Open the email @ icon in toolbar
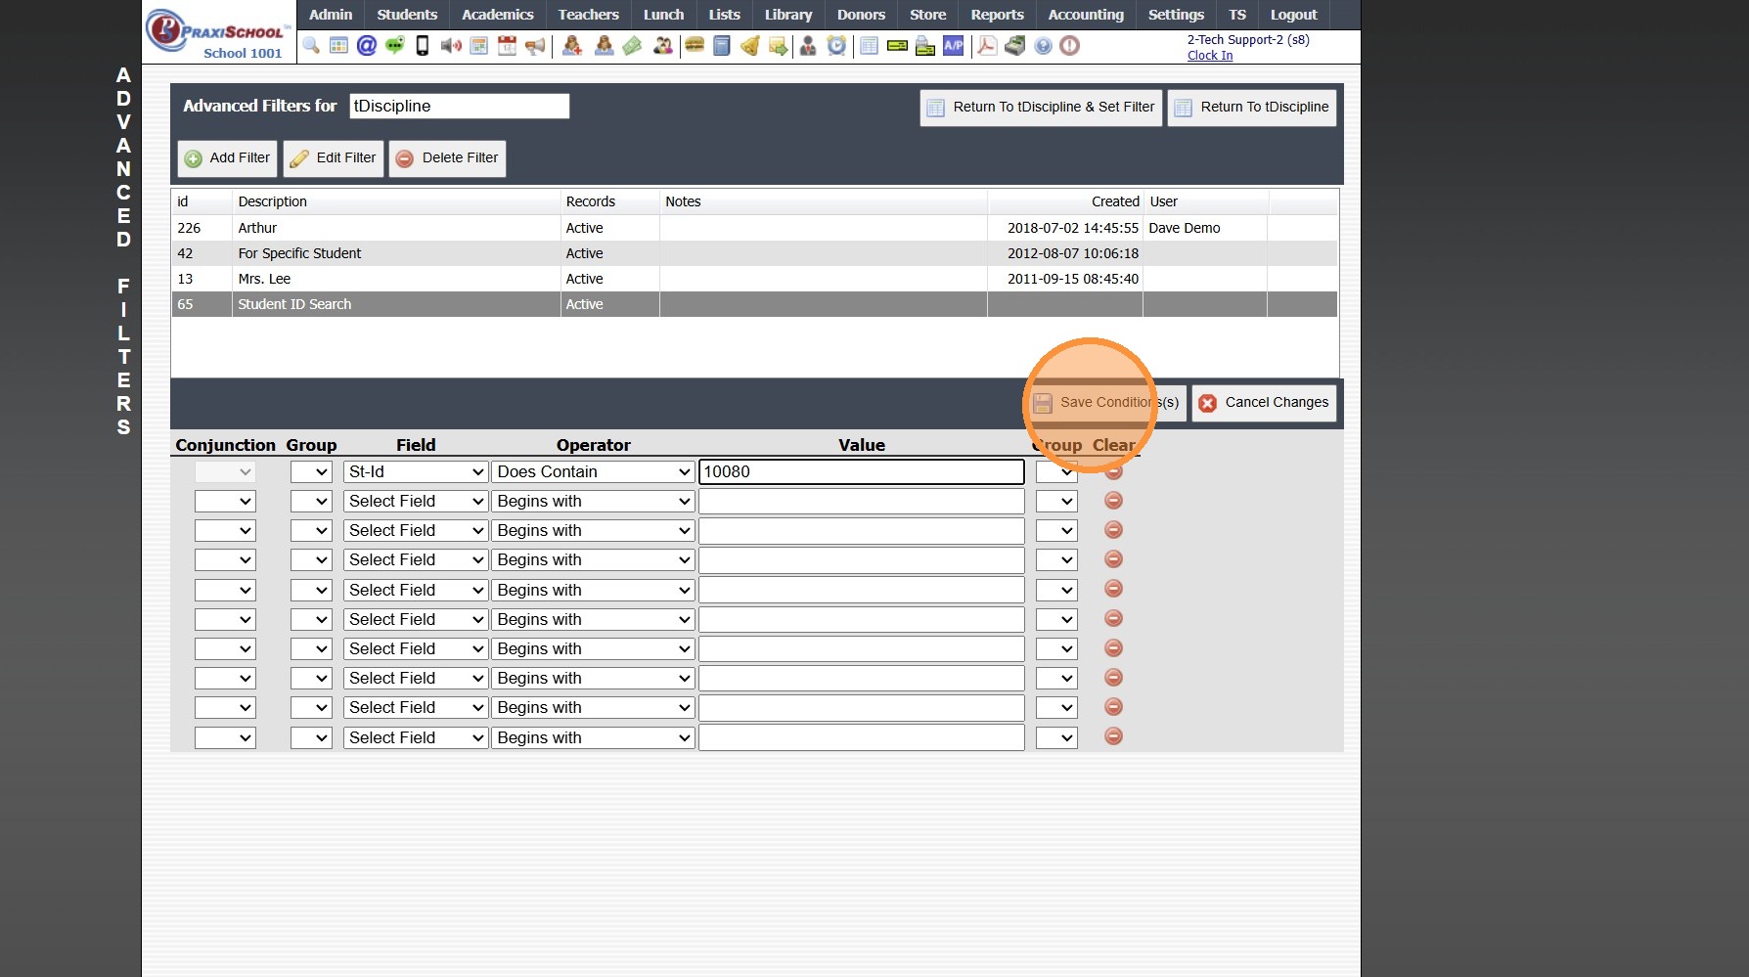The image size is (1749, 977). (367, 46)
